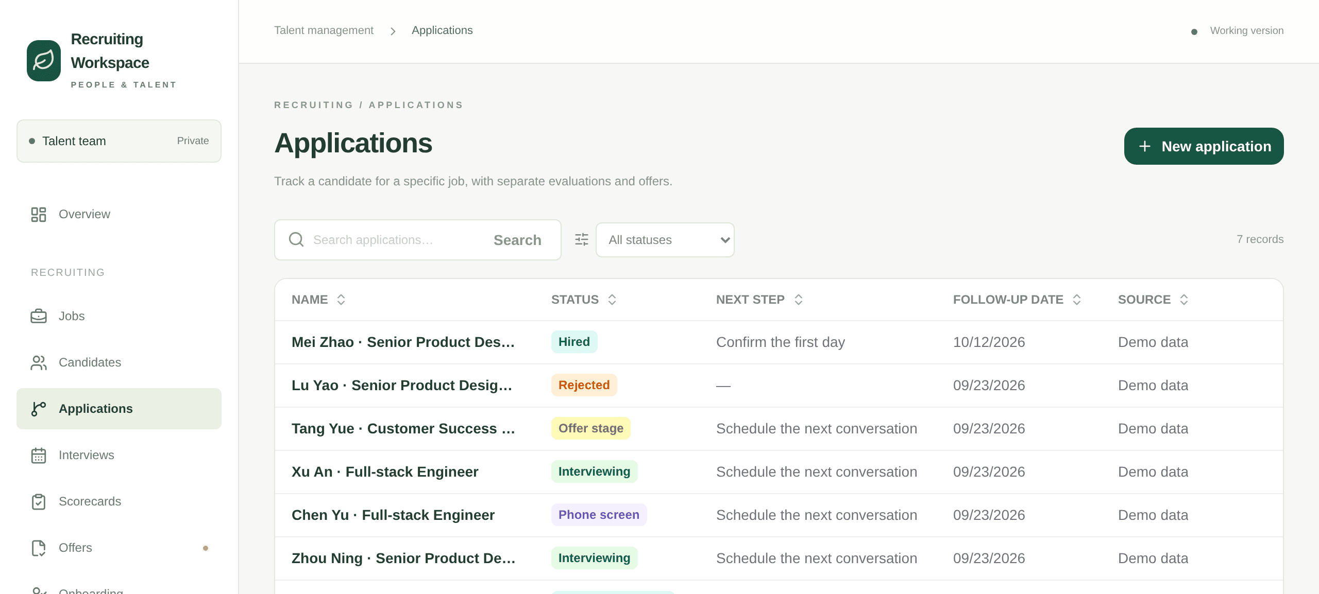Viewport: 1319px width, 594px height.
Task: Click the Candidates people icon
Action: (x=39, y=362)
